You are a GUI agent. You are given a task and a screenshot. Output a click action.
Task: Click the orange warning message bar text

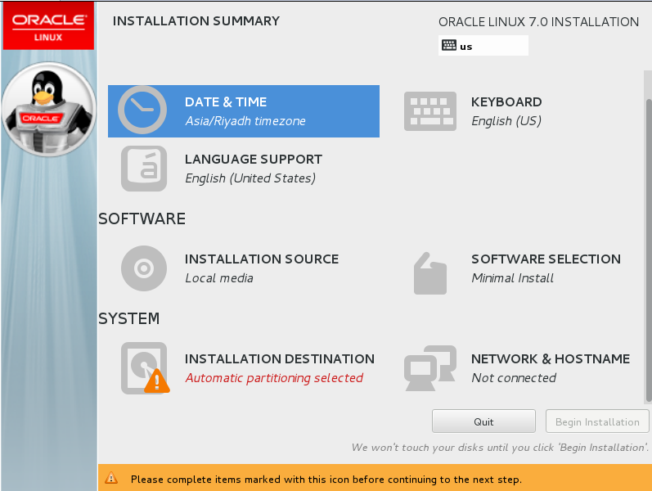pos(326,480)
